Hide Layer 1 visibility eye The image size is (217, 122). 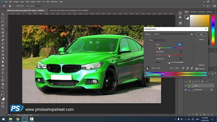(x=185, y=86)
